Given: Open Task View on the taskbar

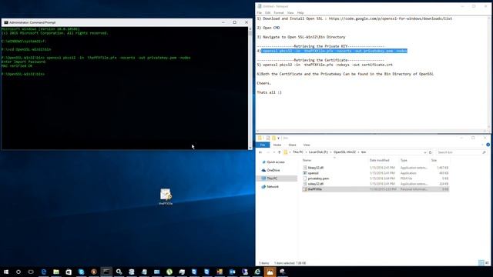Looking at the screenshot, I should point(31,272).
